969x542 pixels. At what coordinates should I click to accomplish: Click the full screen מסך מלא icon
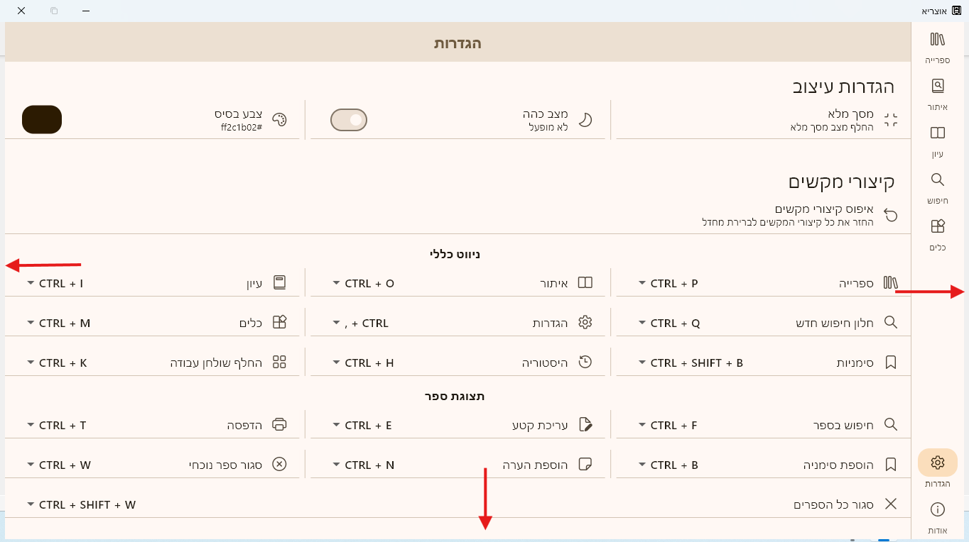coord(890,120)
